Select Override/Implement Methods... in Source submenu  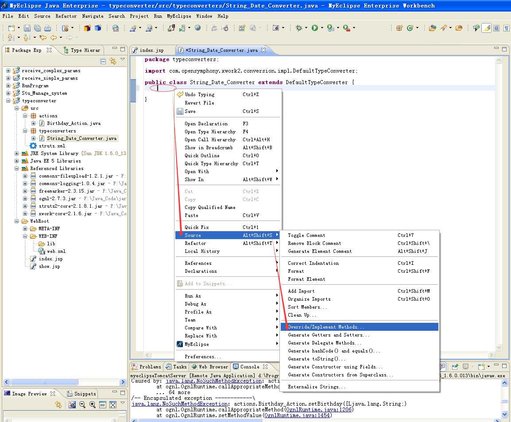360,327
